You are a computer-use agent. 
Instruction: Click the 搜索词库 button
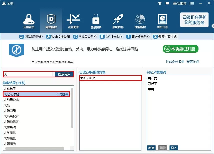(64, 74)
